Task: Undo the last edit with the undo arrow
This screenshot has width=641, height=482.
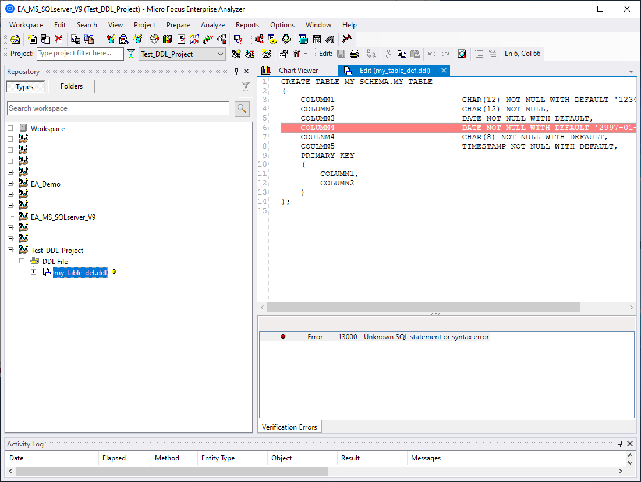Action: click(431, 54)
